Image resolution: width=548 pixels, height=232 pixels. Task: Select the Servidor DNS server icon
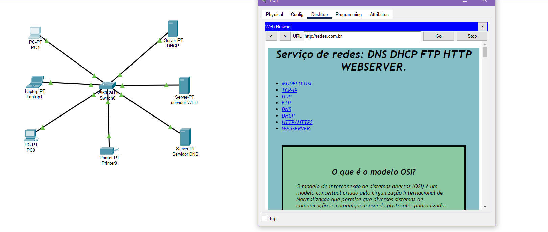click(x=185, y=137)
